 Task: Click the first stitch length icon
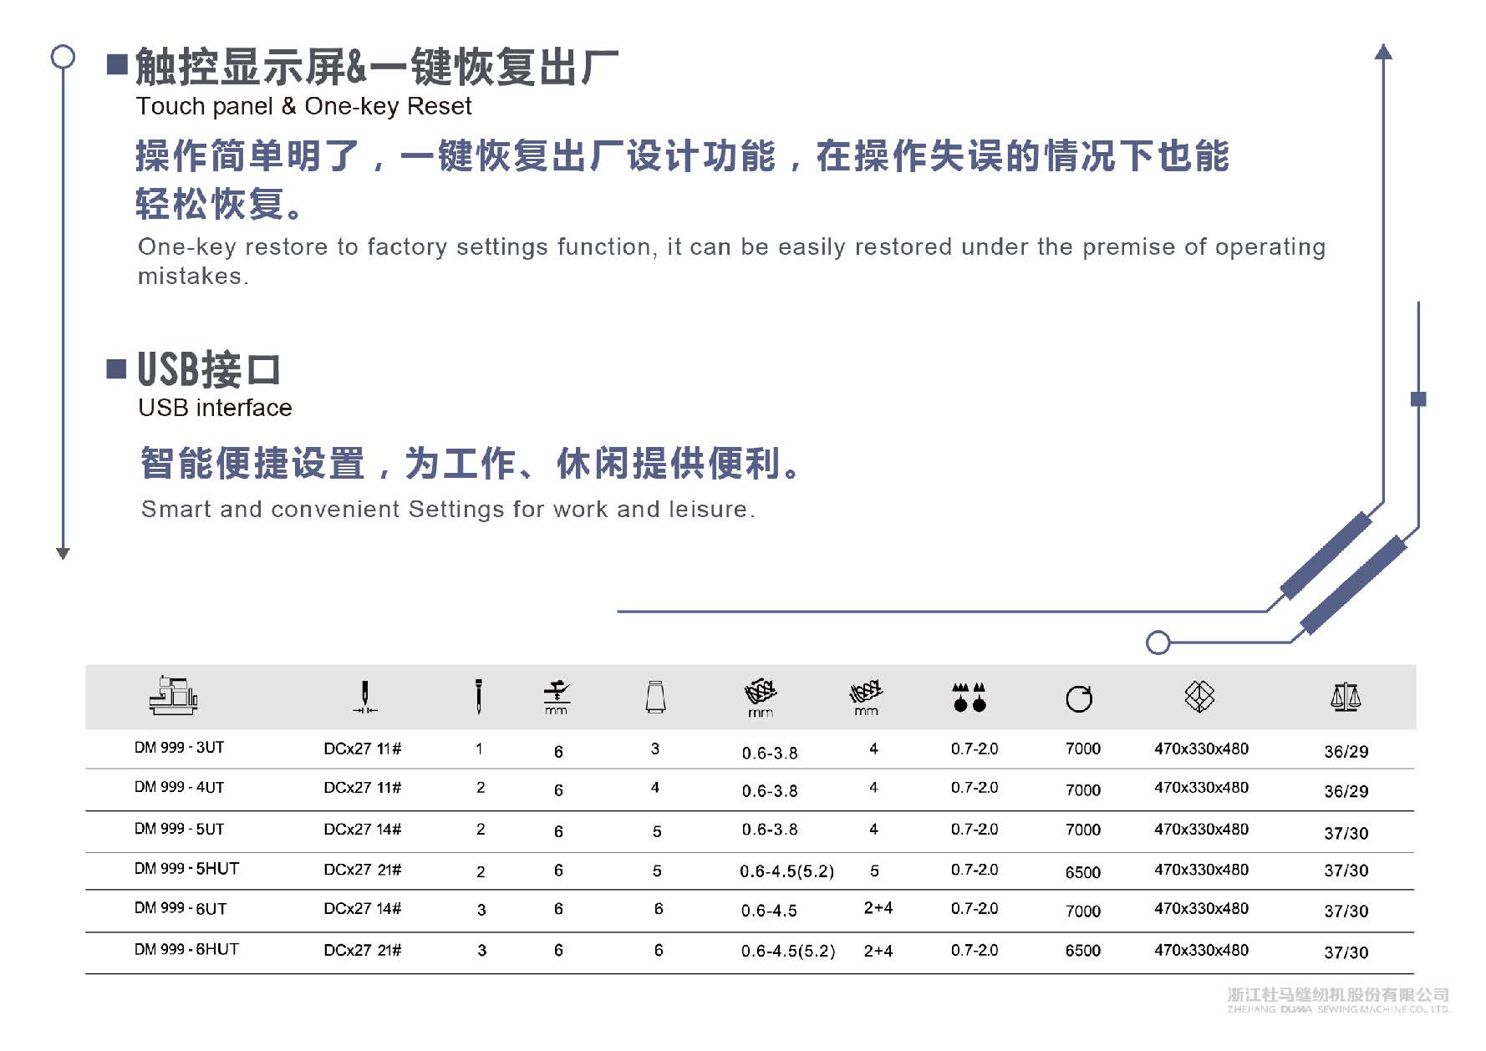pyautogui.click(x=761, y=697)
